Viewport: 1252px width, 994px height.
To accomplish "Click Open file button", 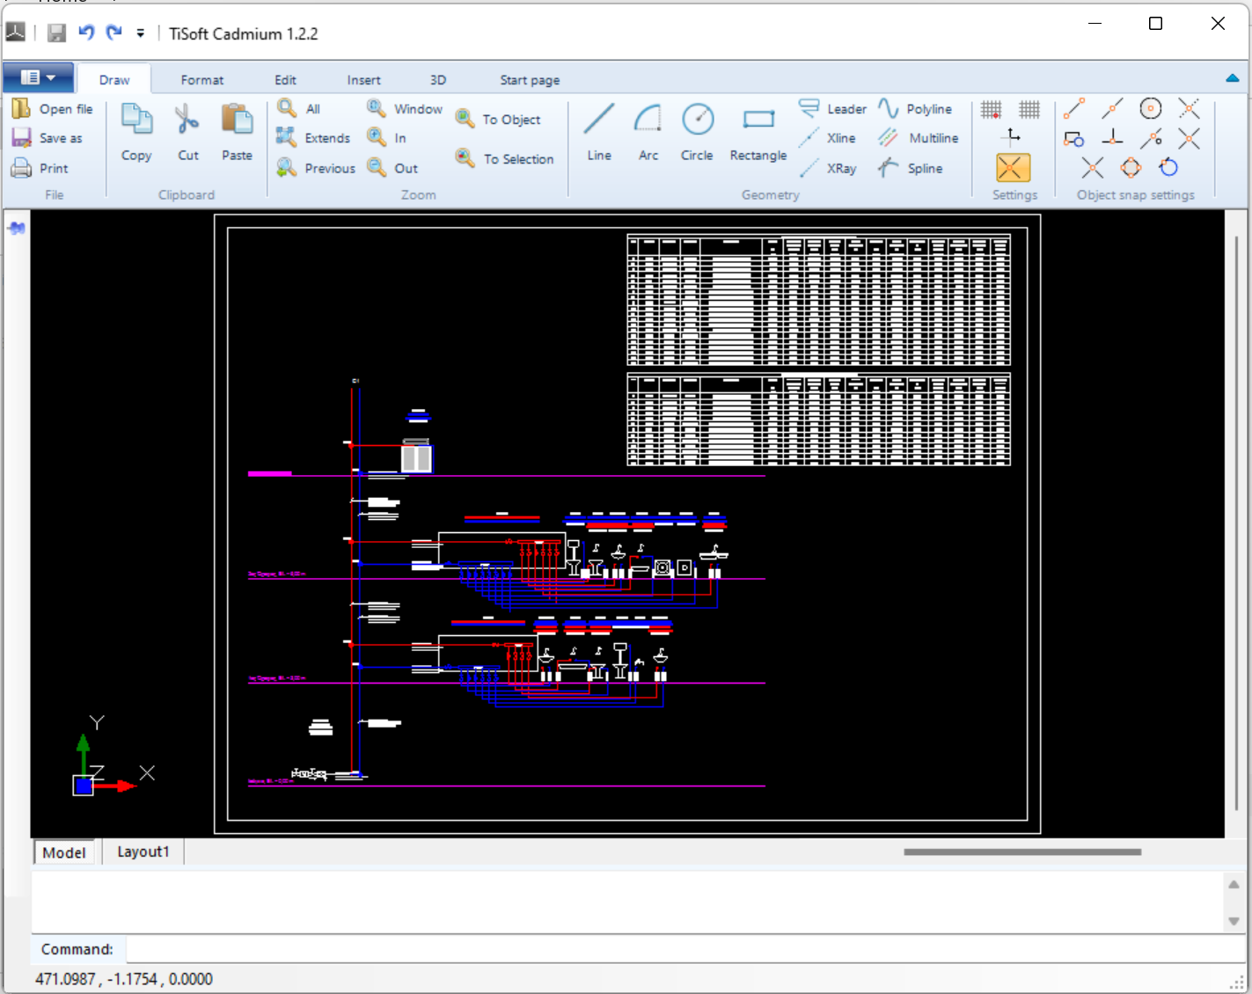I will pyautogui.click(x=53, y=109).
